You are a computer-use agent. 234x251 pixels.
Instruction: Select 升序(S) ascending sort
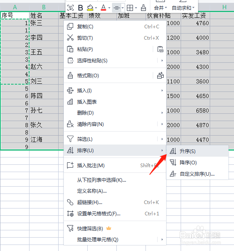pos(197,151)
